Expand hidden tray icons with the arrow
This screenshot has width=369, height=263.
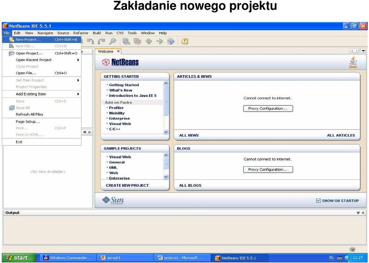pyautogui.click(x=347, y=258)
